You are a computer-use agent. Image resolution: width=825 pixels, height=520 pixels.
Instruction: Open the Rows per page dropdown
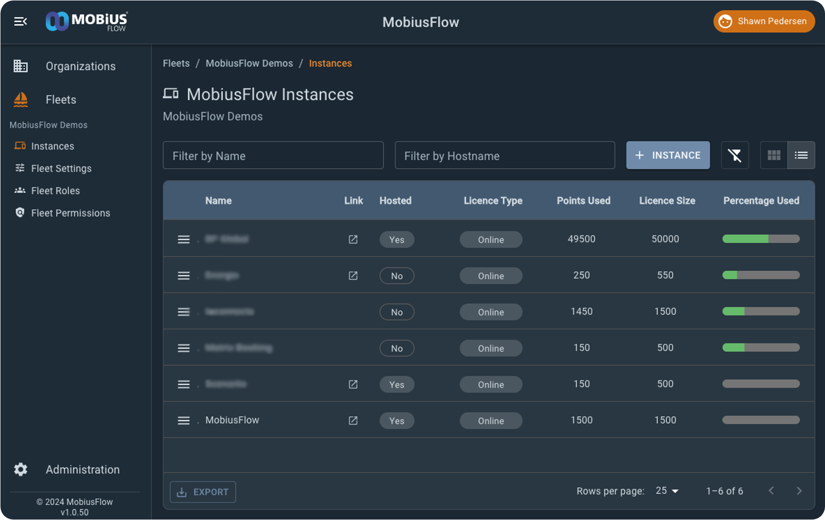point(666,491)
